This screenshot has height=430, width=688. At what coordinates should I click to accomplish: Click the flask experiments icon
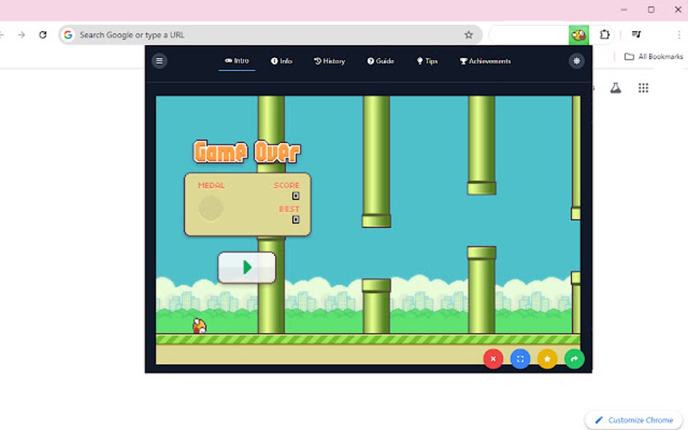tap(615, 88)
